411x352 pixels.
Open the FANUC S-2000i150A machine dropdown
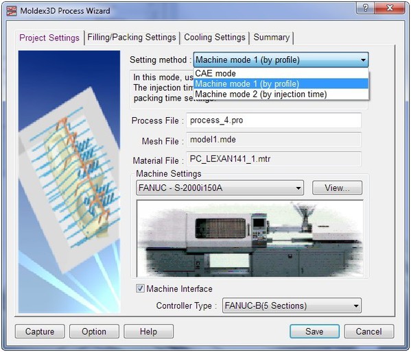point(220,188)
